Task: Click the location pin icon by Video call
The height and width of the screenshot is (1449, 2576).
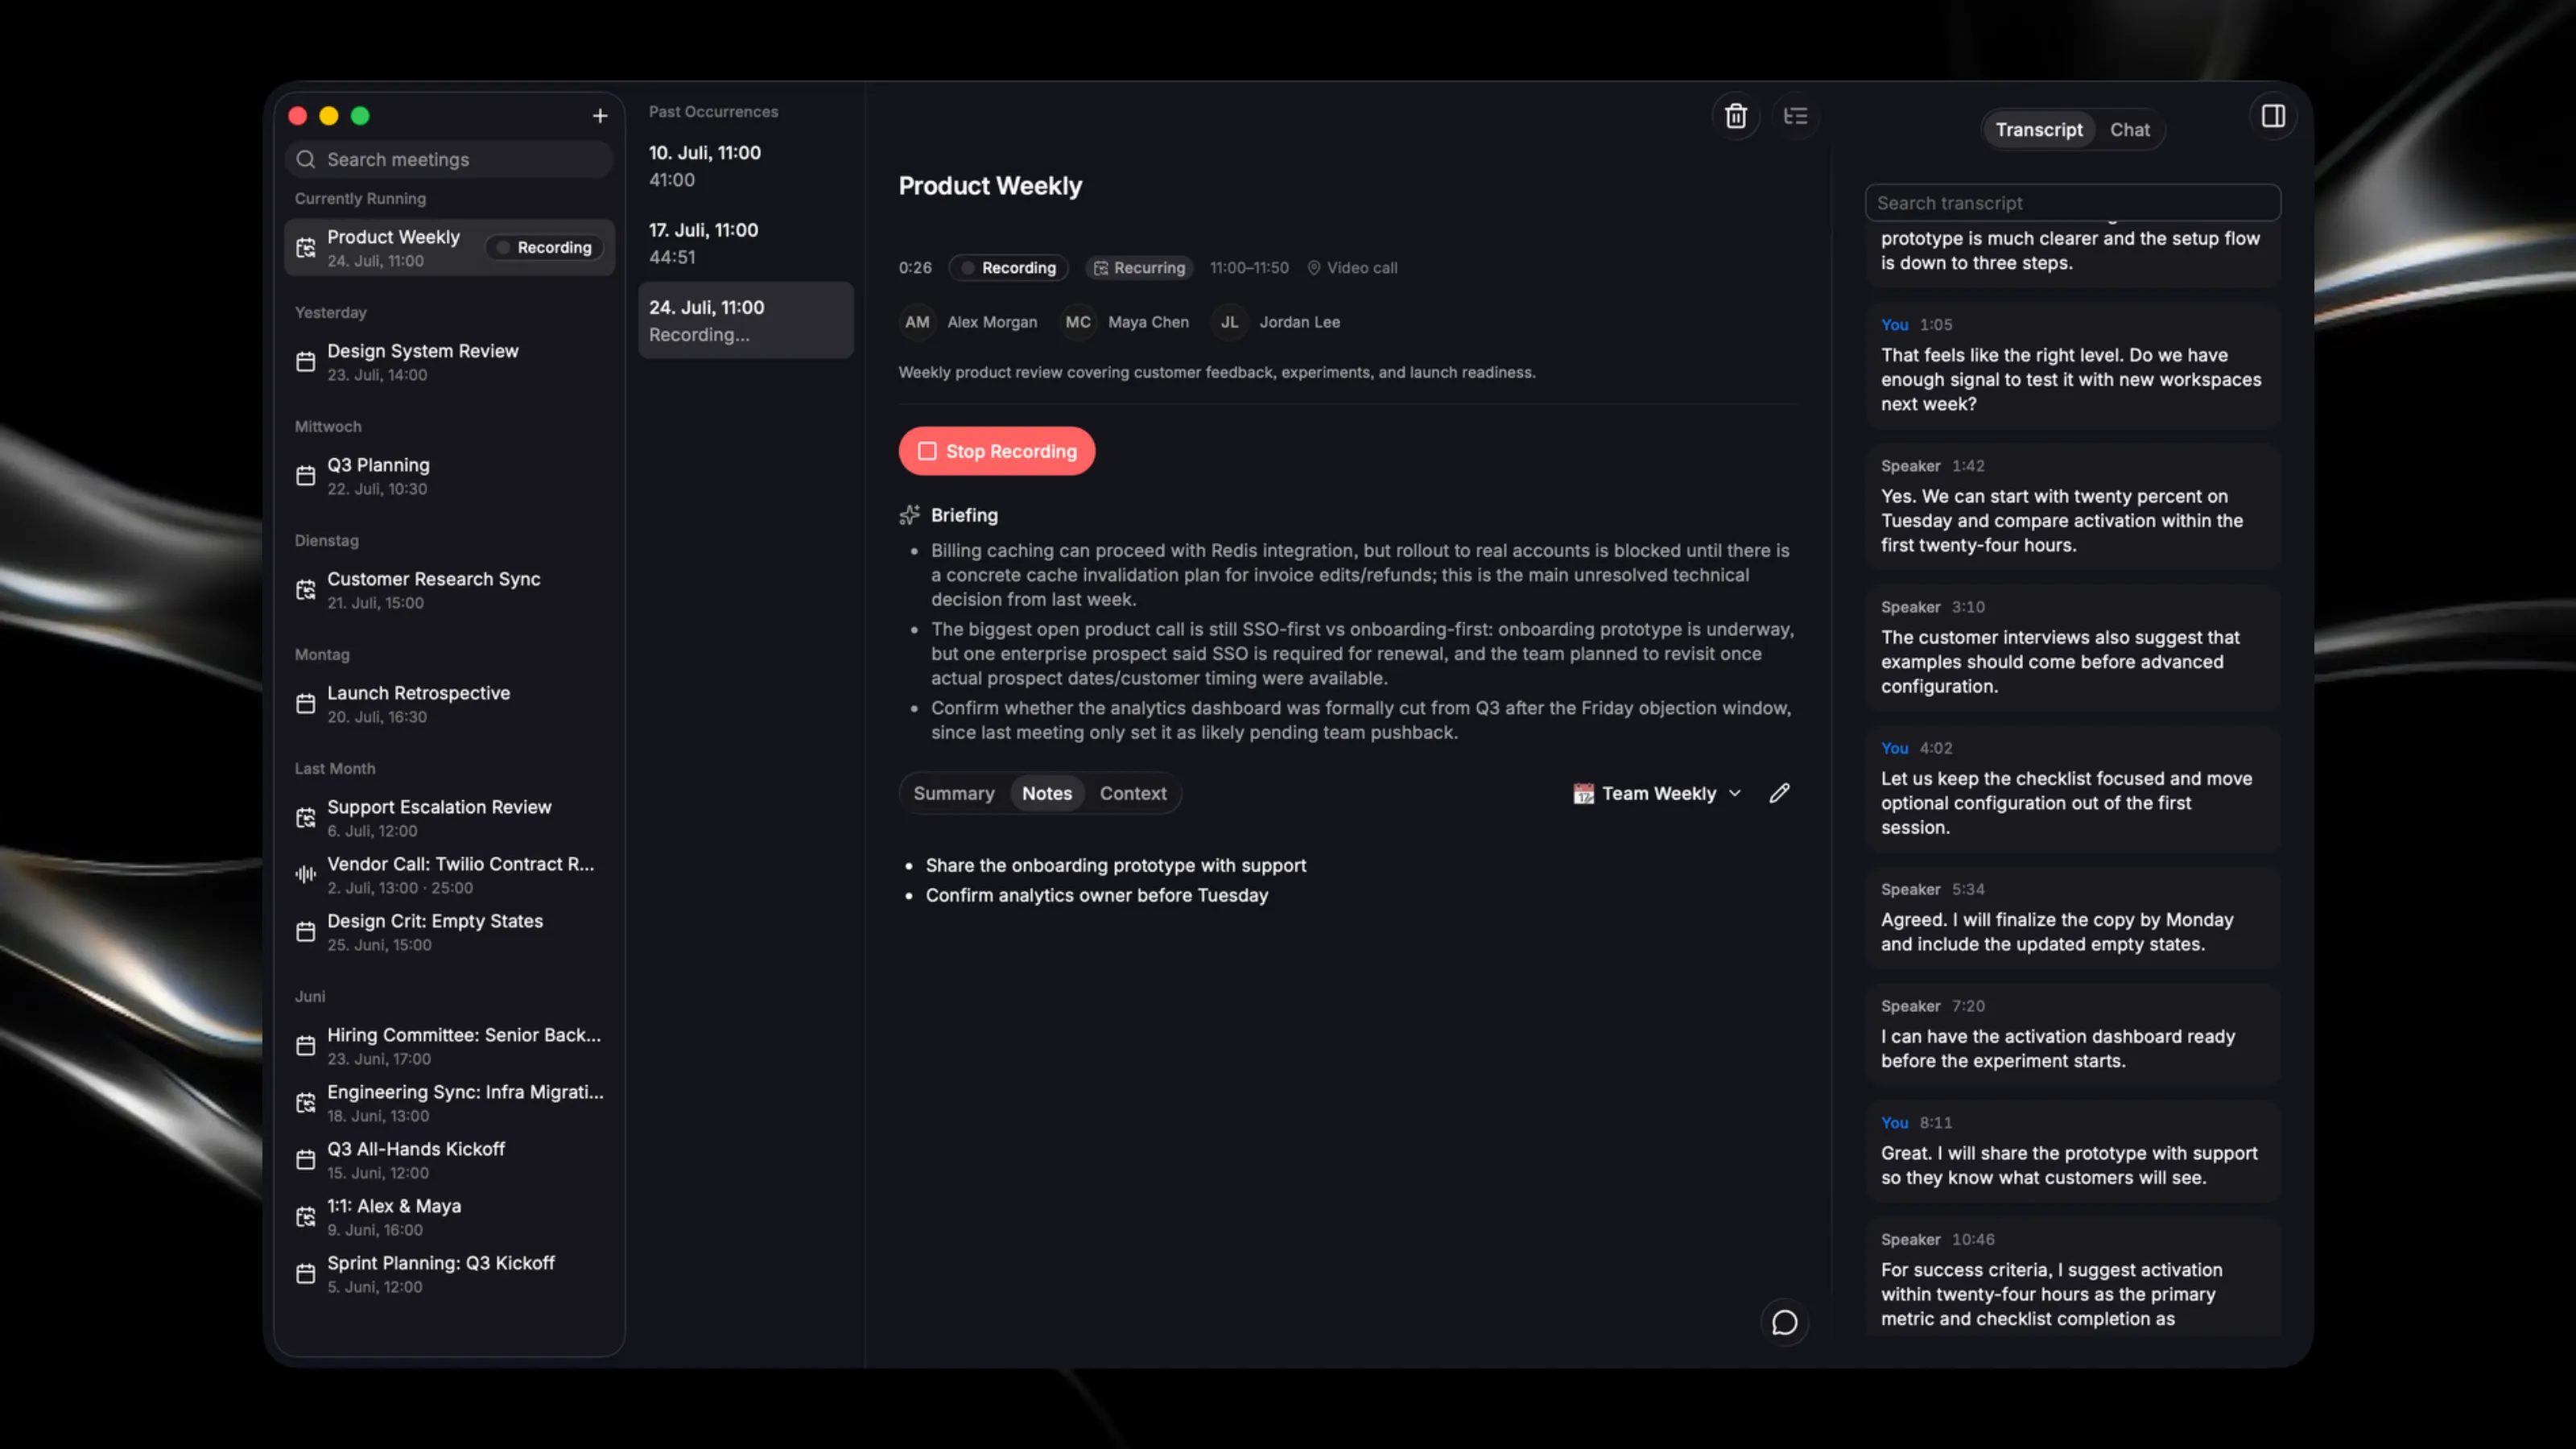Action: point(1314,268)
